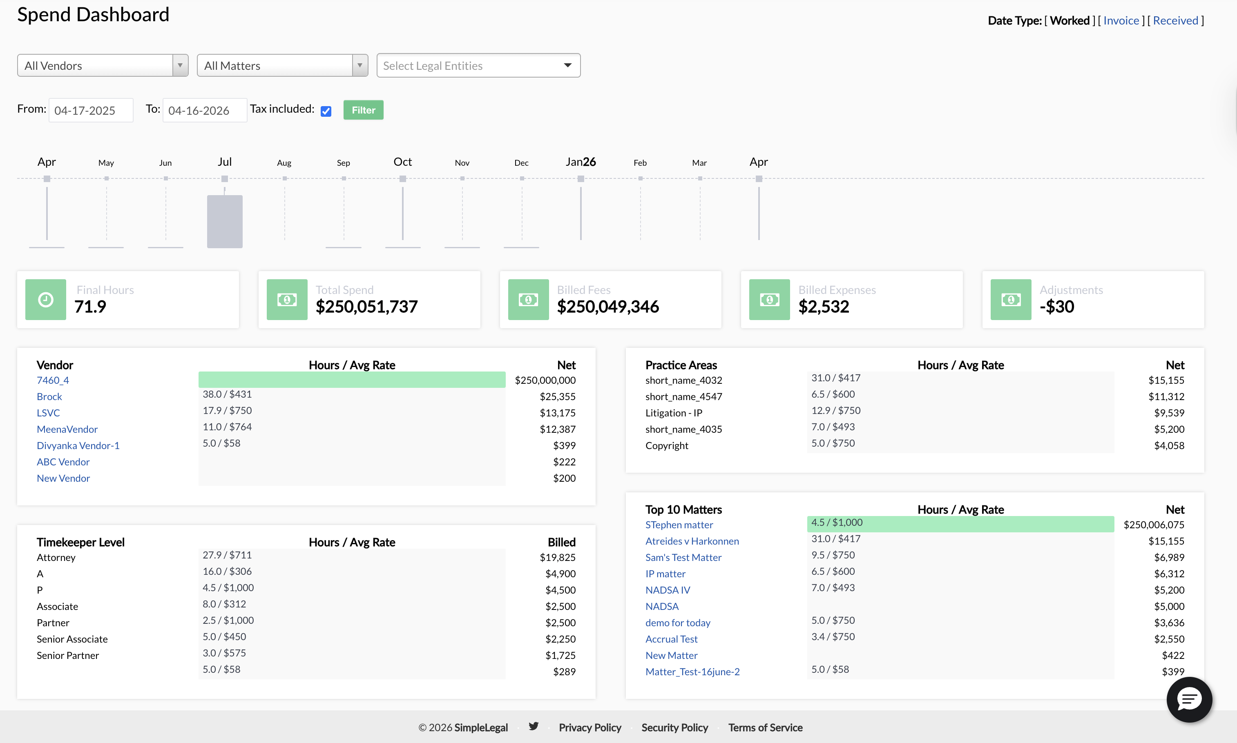This screenshot has width=1237, height=743.
Task: Open the New Vendor link
Action: (x=63, y=478)
